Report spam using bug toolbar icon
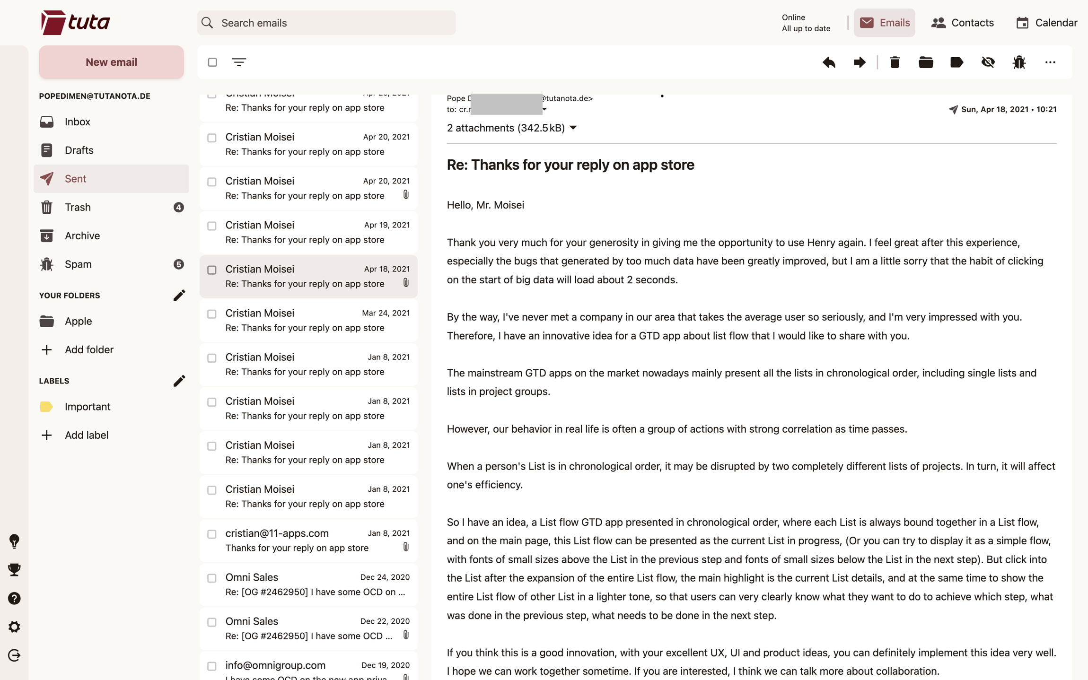 [x=1019, y=62]
